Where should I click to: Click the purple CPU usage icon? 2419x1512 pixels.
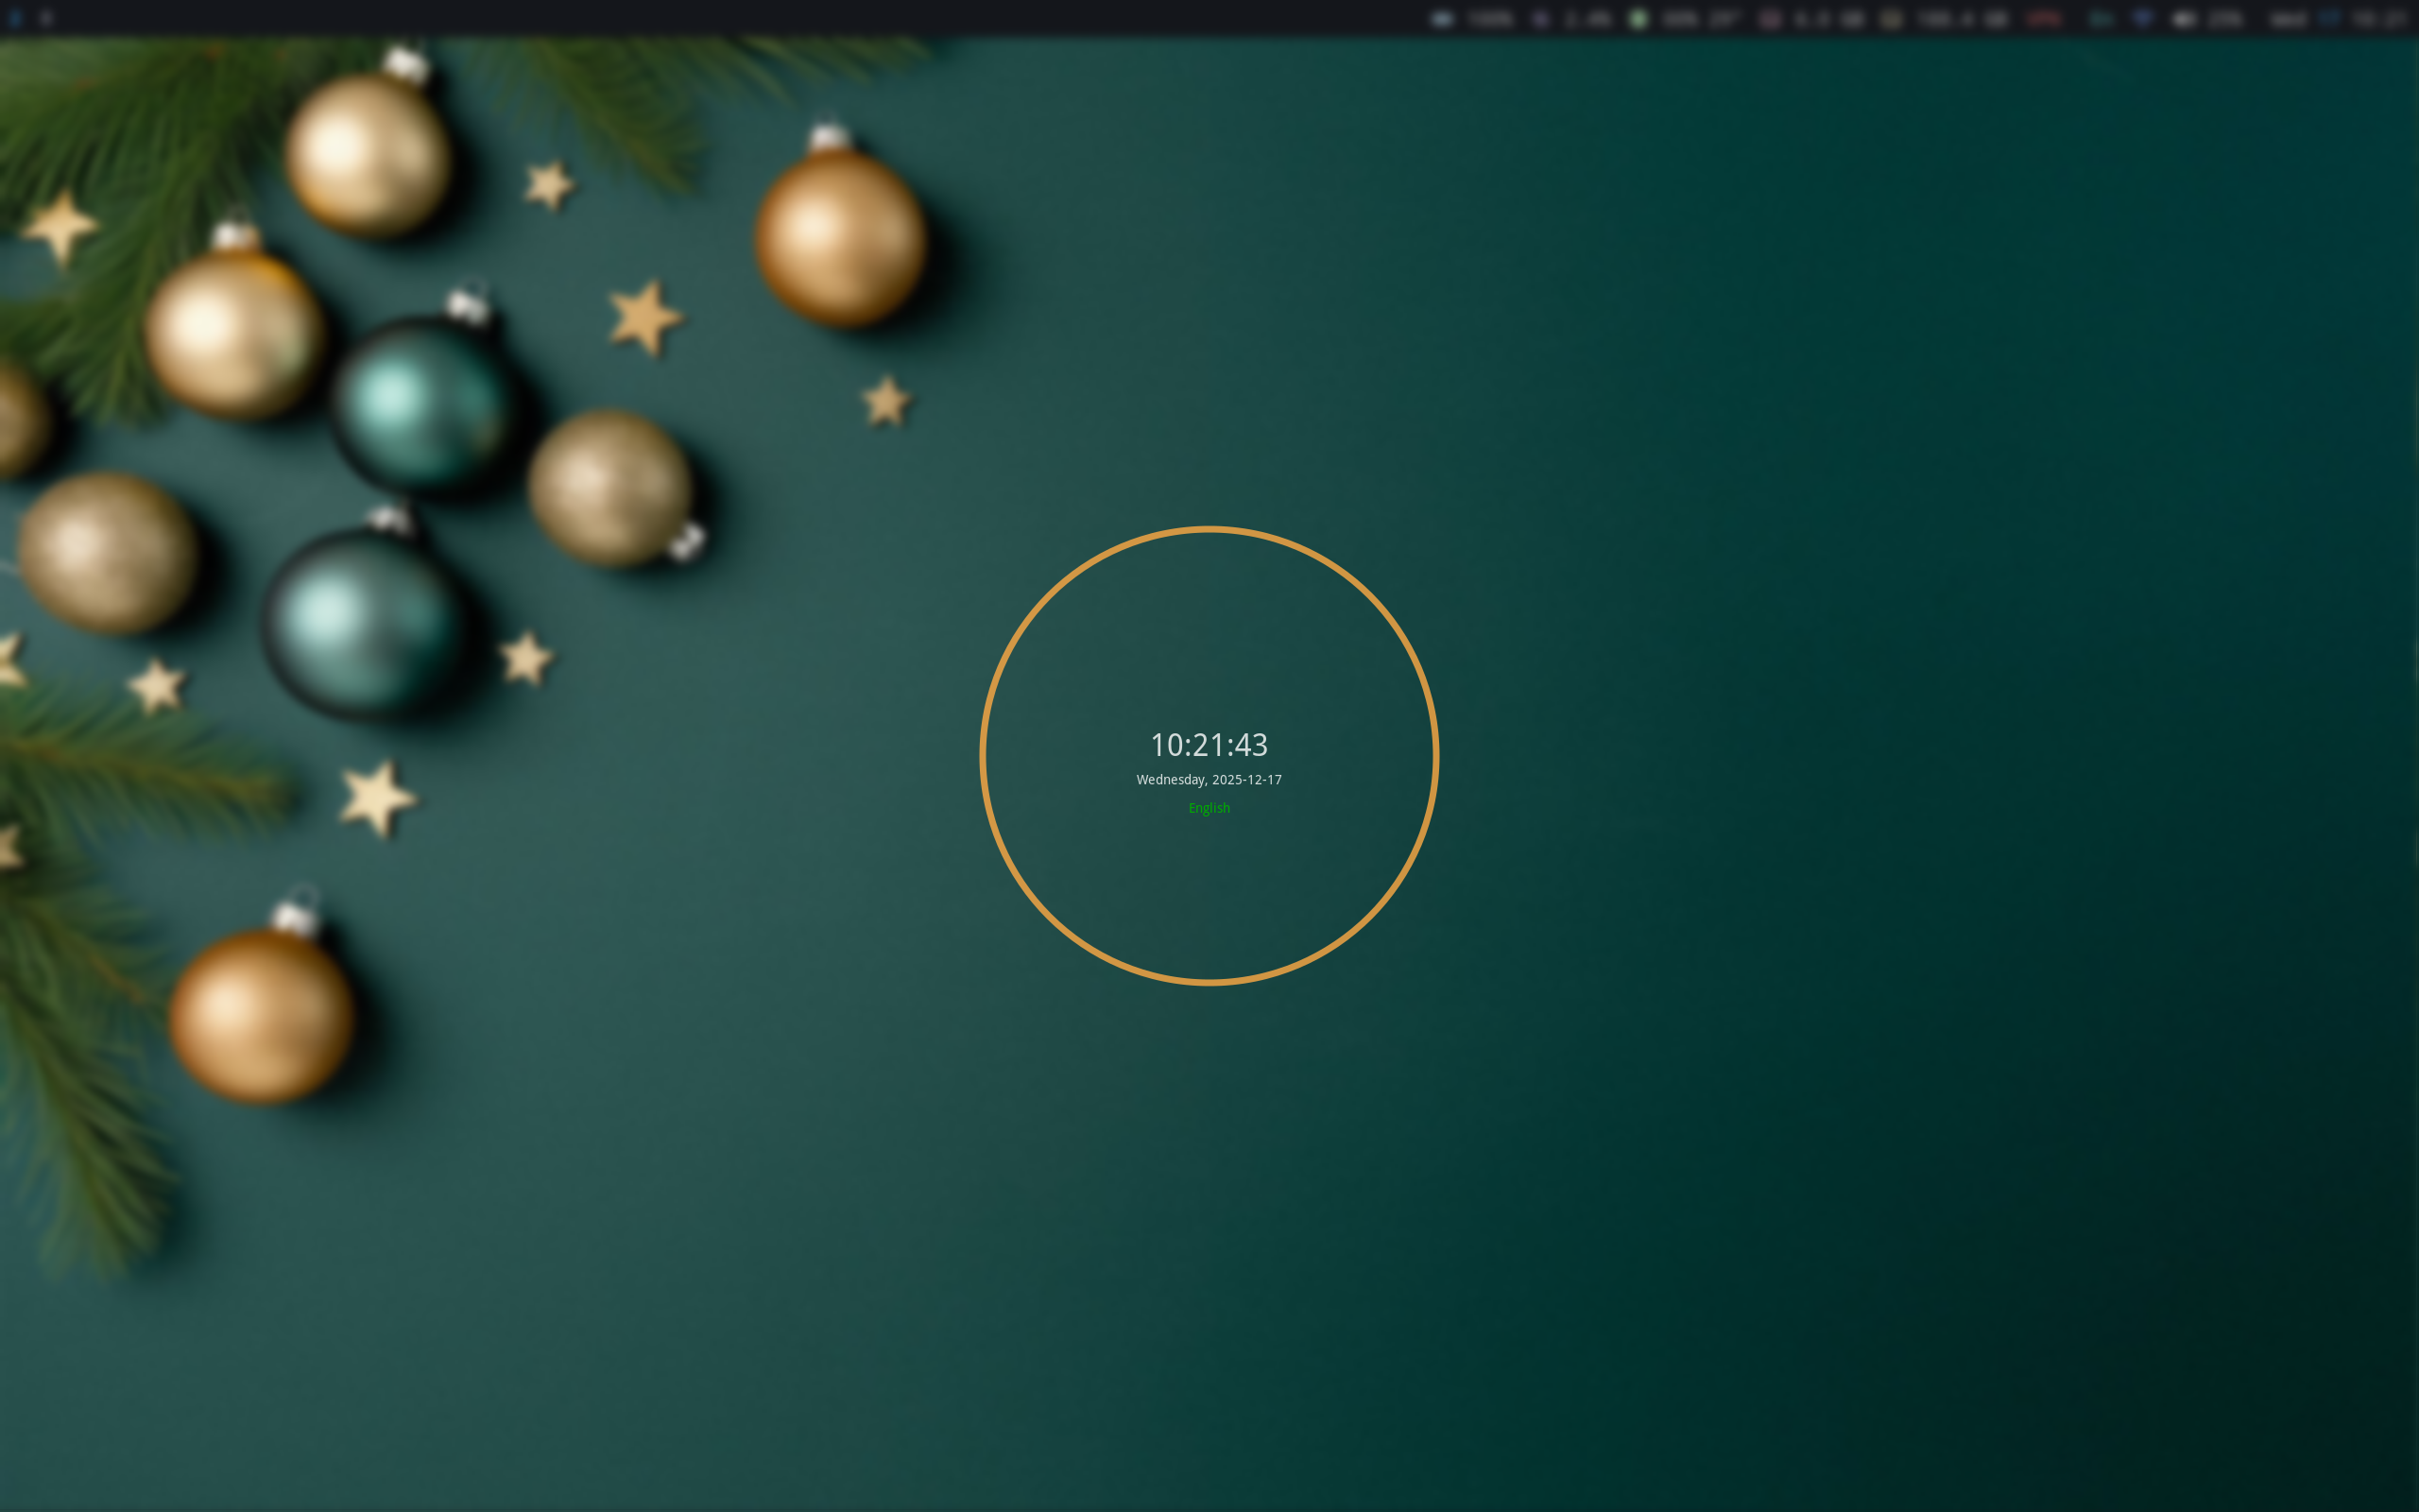[x=1540, y=19]
